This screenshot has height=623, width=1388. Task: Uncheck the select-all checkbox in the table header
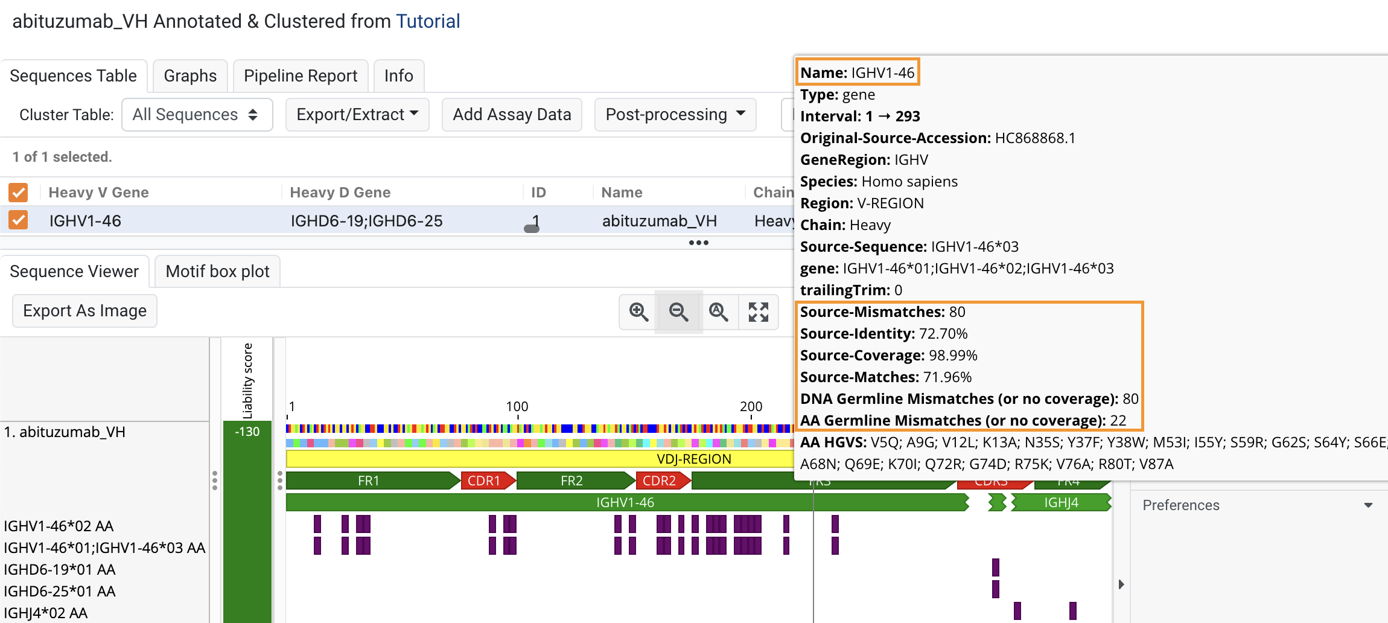pyautogui.click(x=18, y=192)
